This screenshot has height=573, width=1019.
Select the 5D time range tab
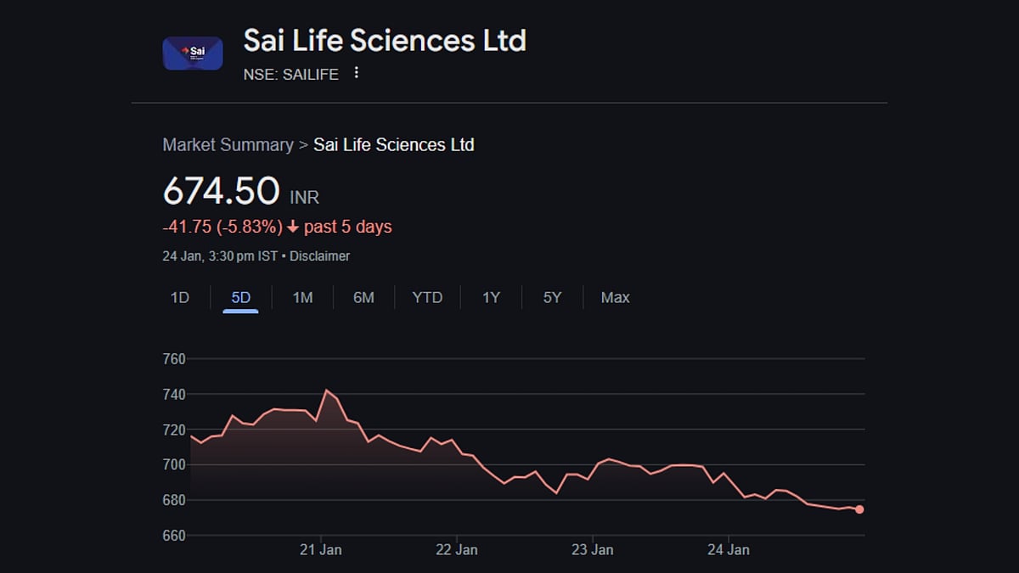click(241, 298)
